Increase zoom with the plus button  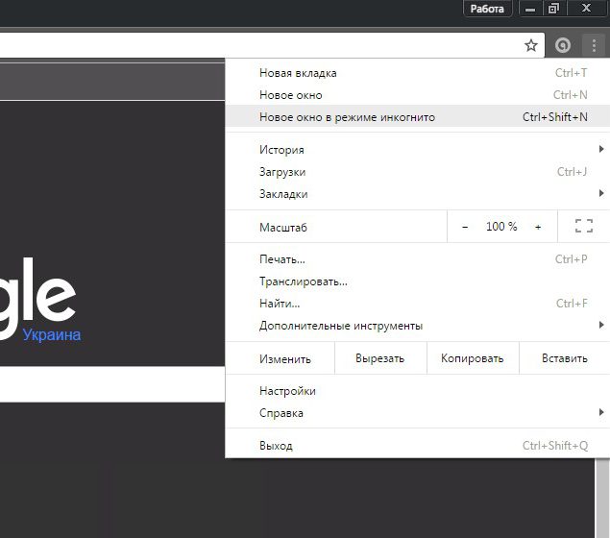click(x=538, y=227)
